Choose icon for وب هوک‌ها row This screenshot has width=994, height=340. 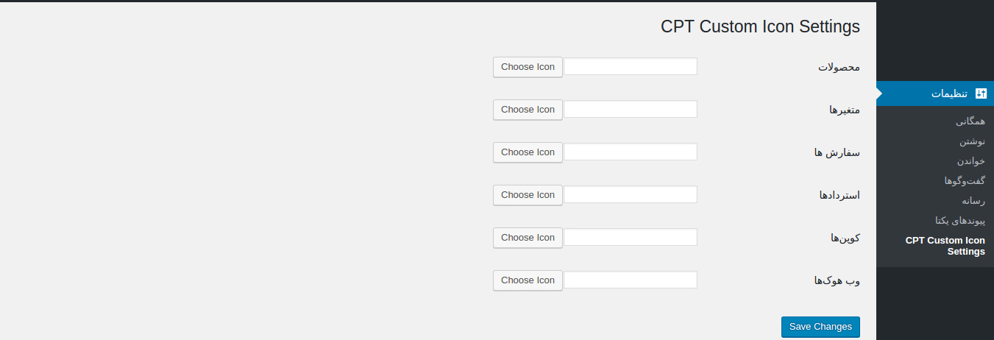point(528,280)
